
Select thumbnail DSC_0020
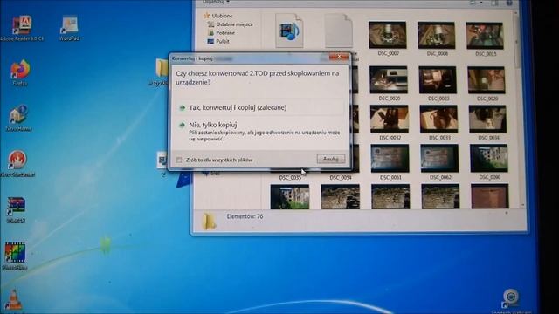pos(389,79)
